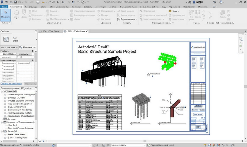
Task: Open the Главная модель design option dropdown
Action: point(129,145)
